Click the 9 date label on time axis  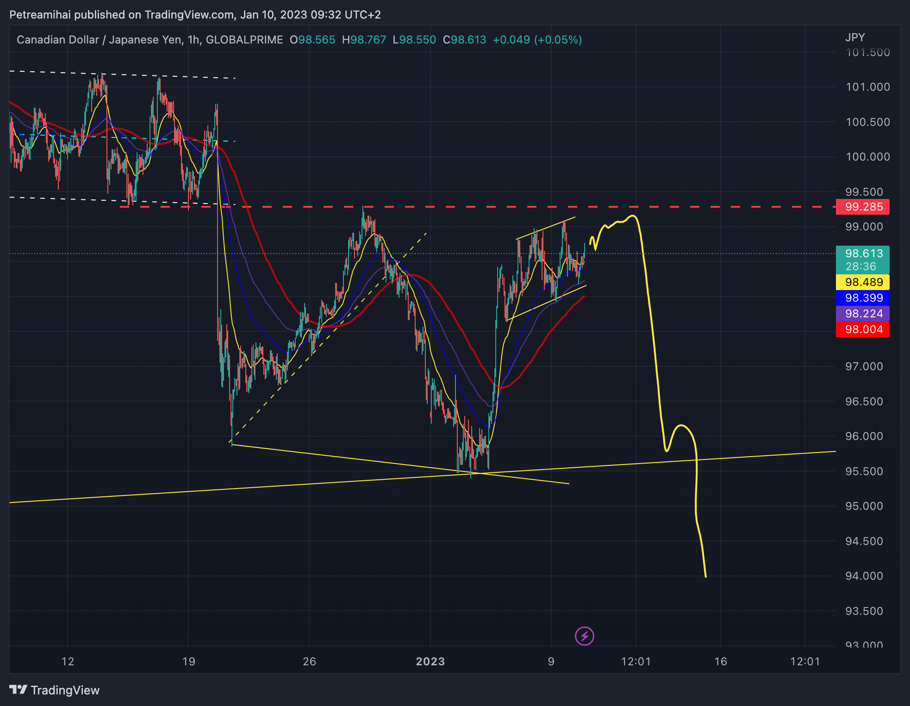pyautogui.click(x=551, y=662)
